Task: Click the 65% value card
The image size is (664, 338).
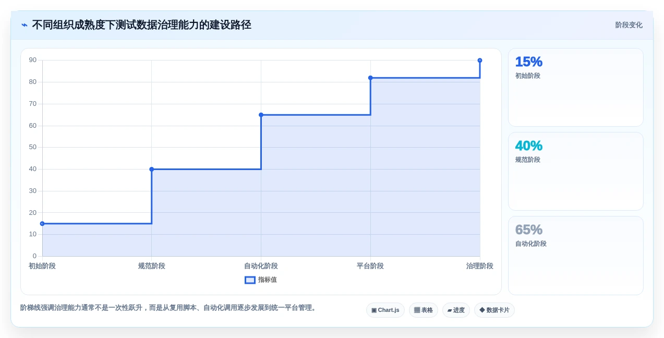Action: (576, 255)
